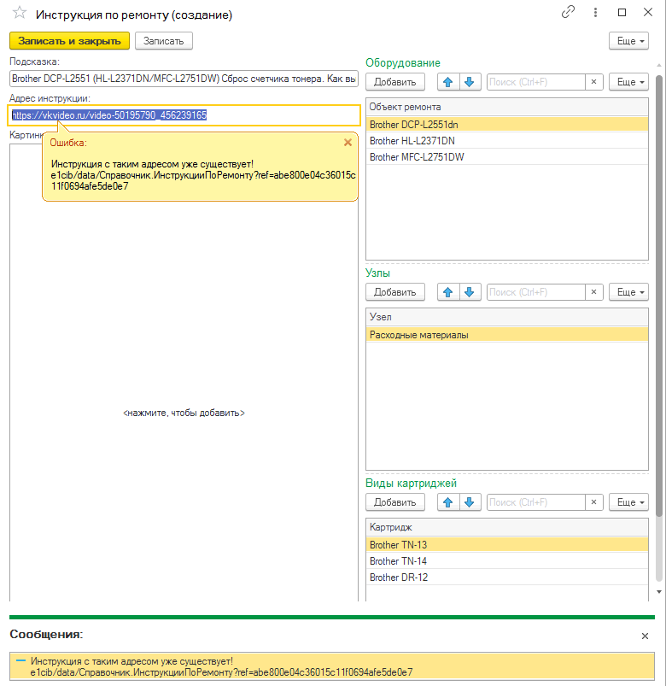Add a row in Узлы with Добавить

(x=395, y=292)
